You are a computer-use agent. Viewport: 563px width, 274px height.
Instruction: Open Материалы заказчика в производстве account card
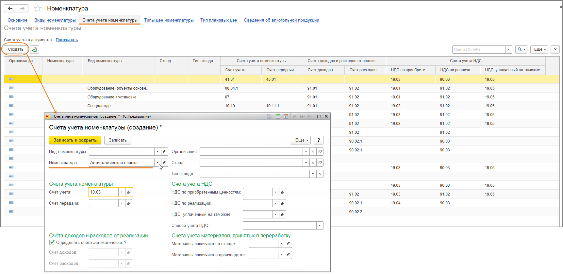pos(289,255)
